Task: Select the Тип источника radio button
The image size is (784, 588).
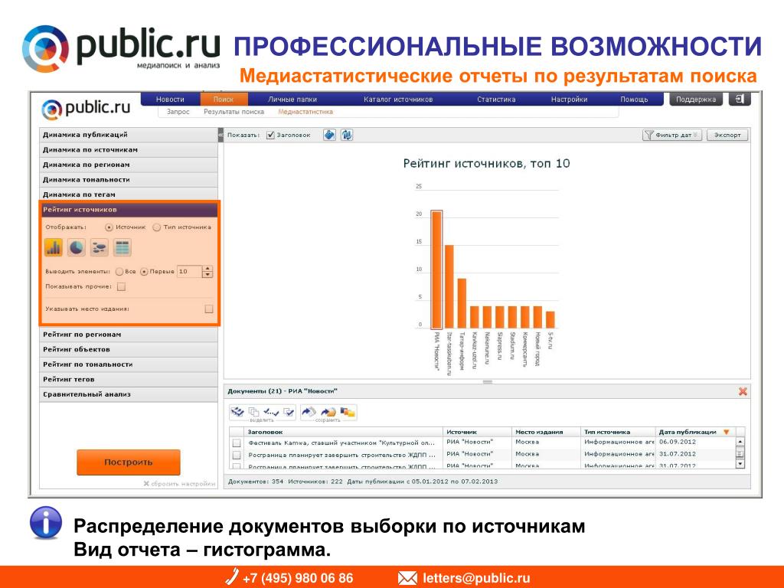Action: (156, 227)
